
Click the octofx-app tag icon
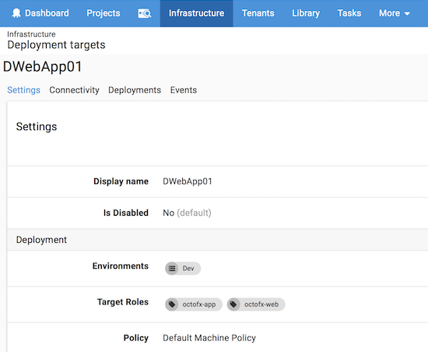[172, 304]
